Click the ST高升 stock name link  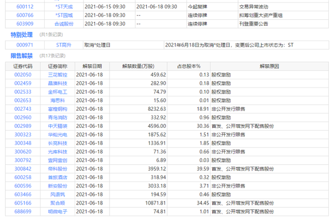click(64, 45)
